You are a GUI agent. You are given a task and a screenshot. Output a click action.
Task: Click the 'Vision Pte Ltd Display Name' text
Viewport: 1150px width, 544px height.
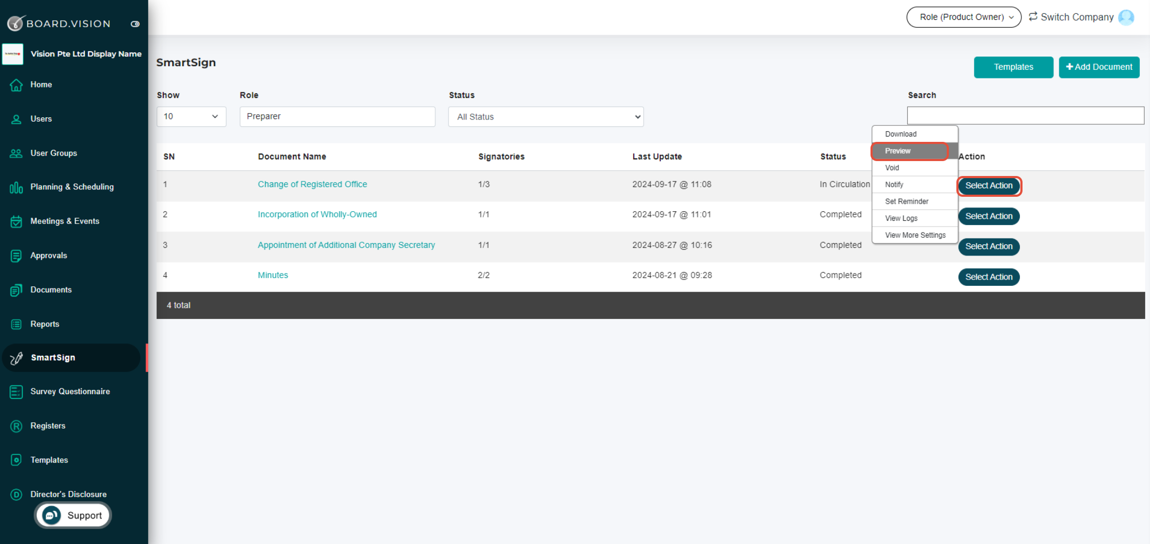point(86,54)
